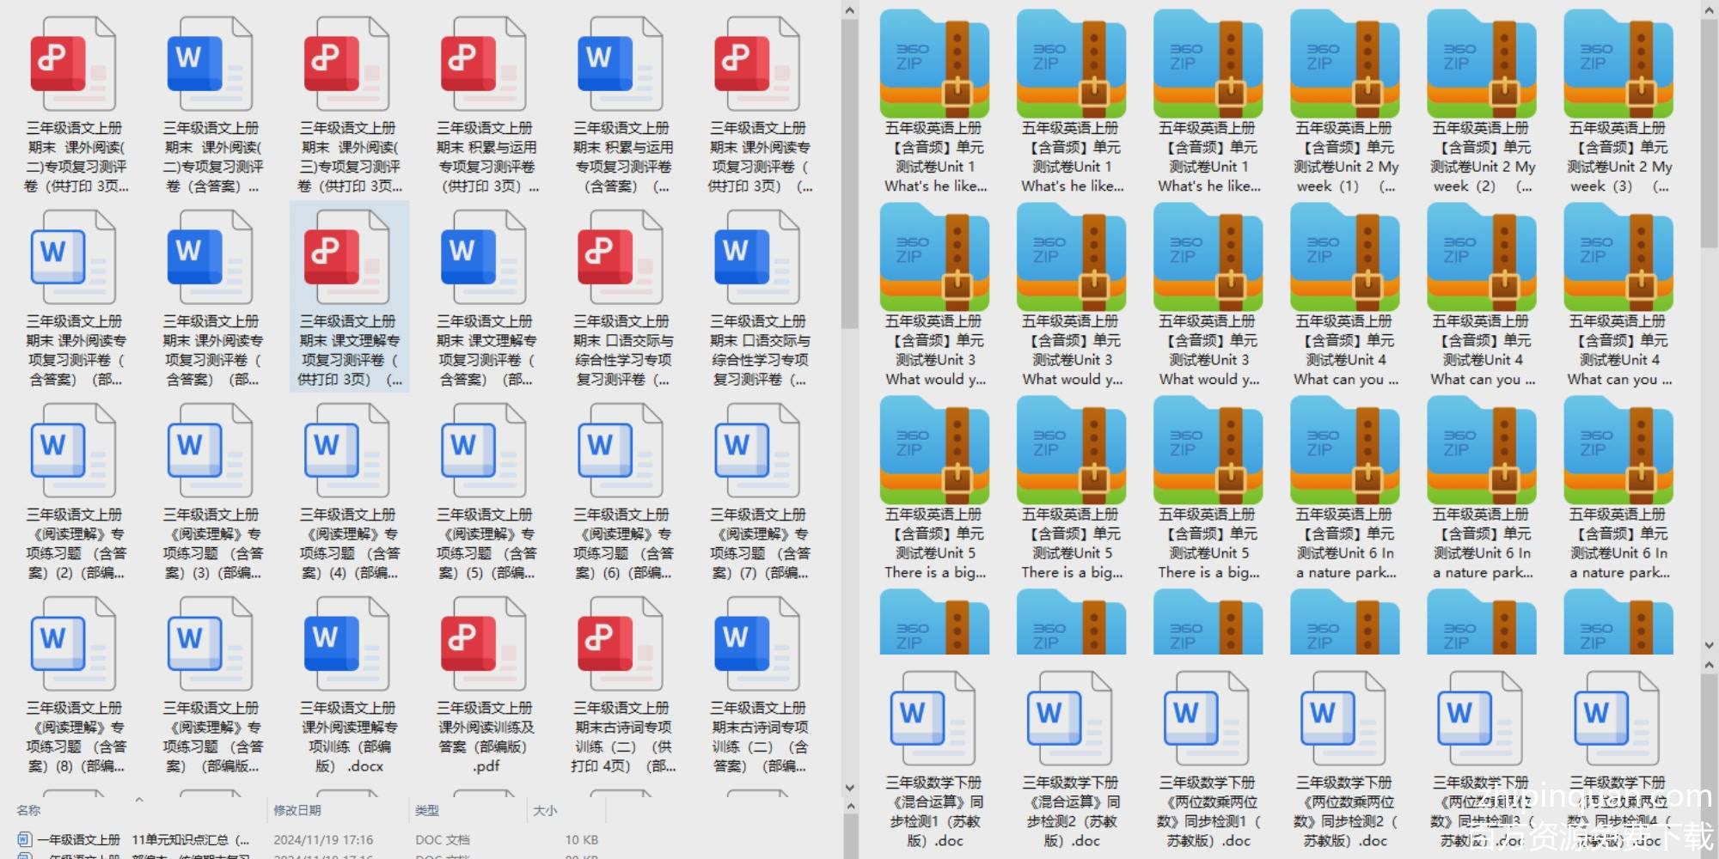Open 课外阅读训练及答案（部编版）.pdf

[x=486, y=685]
